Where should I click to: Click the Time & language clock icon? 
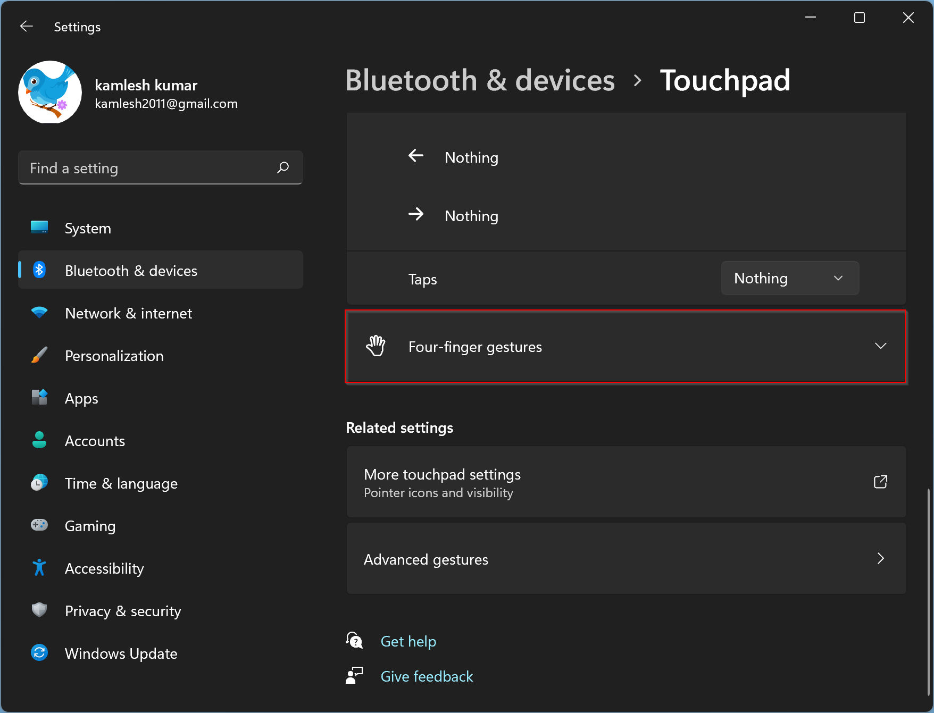(x=39, y=483)
